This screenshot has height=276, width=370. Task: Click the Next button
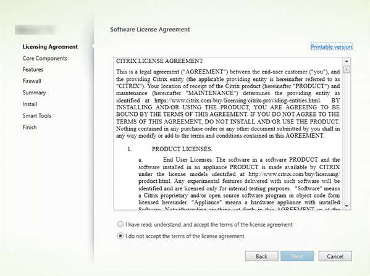point(297,256)
